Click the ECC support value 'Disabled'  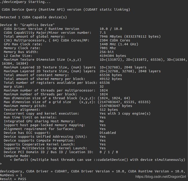[x=108, y=133]
